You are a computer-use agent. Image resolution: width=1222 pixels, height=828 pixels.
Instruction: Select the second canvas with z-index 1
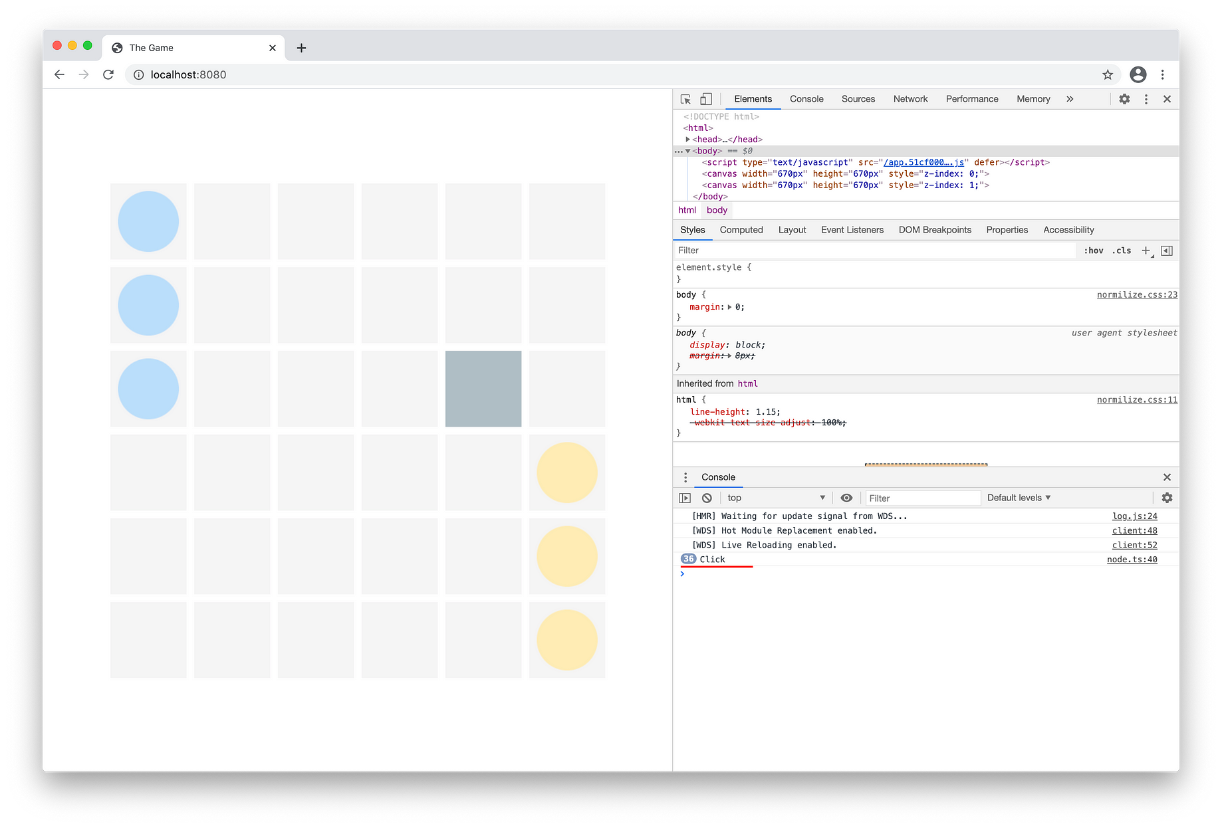(845, 185)
